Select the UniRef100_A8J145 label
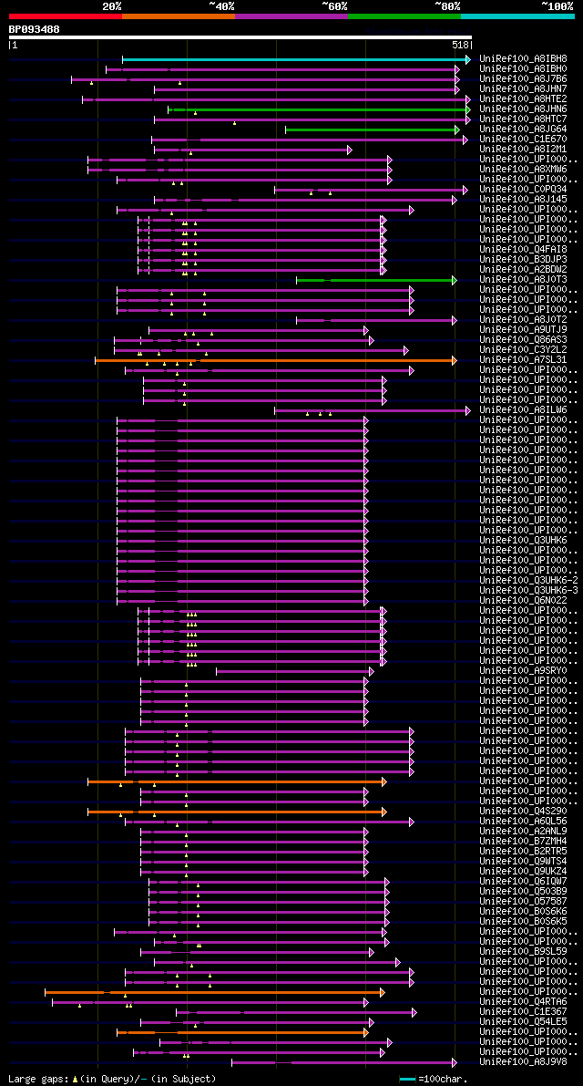583x1086 pixels. (x=523, y=201)
